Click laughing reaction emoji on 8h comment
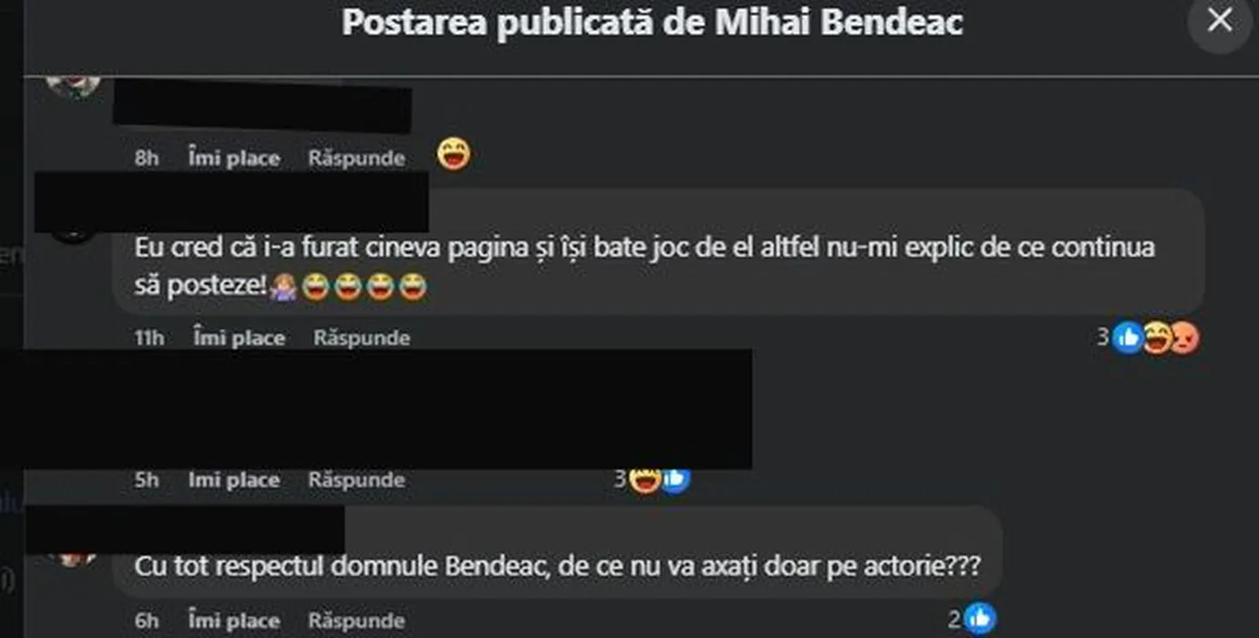 click(453, 154)
